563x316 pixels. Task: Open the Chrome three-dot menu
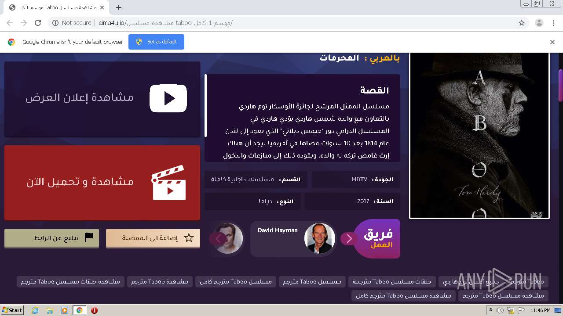(x=553, y=23)
